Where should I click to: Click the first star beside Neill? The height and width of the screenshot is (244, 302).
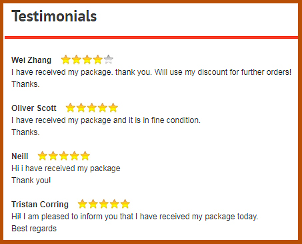click(42, 156)
